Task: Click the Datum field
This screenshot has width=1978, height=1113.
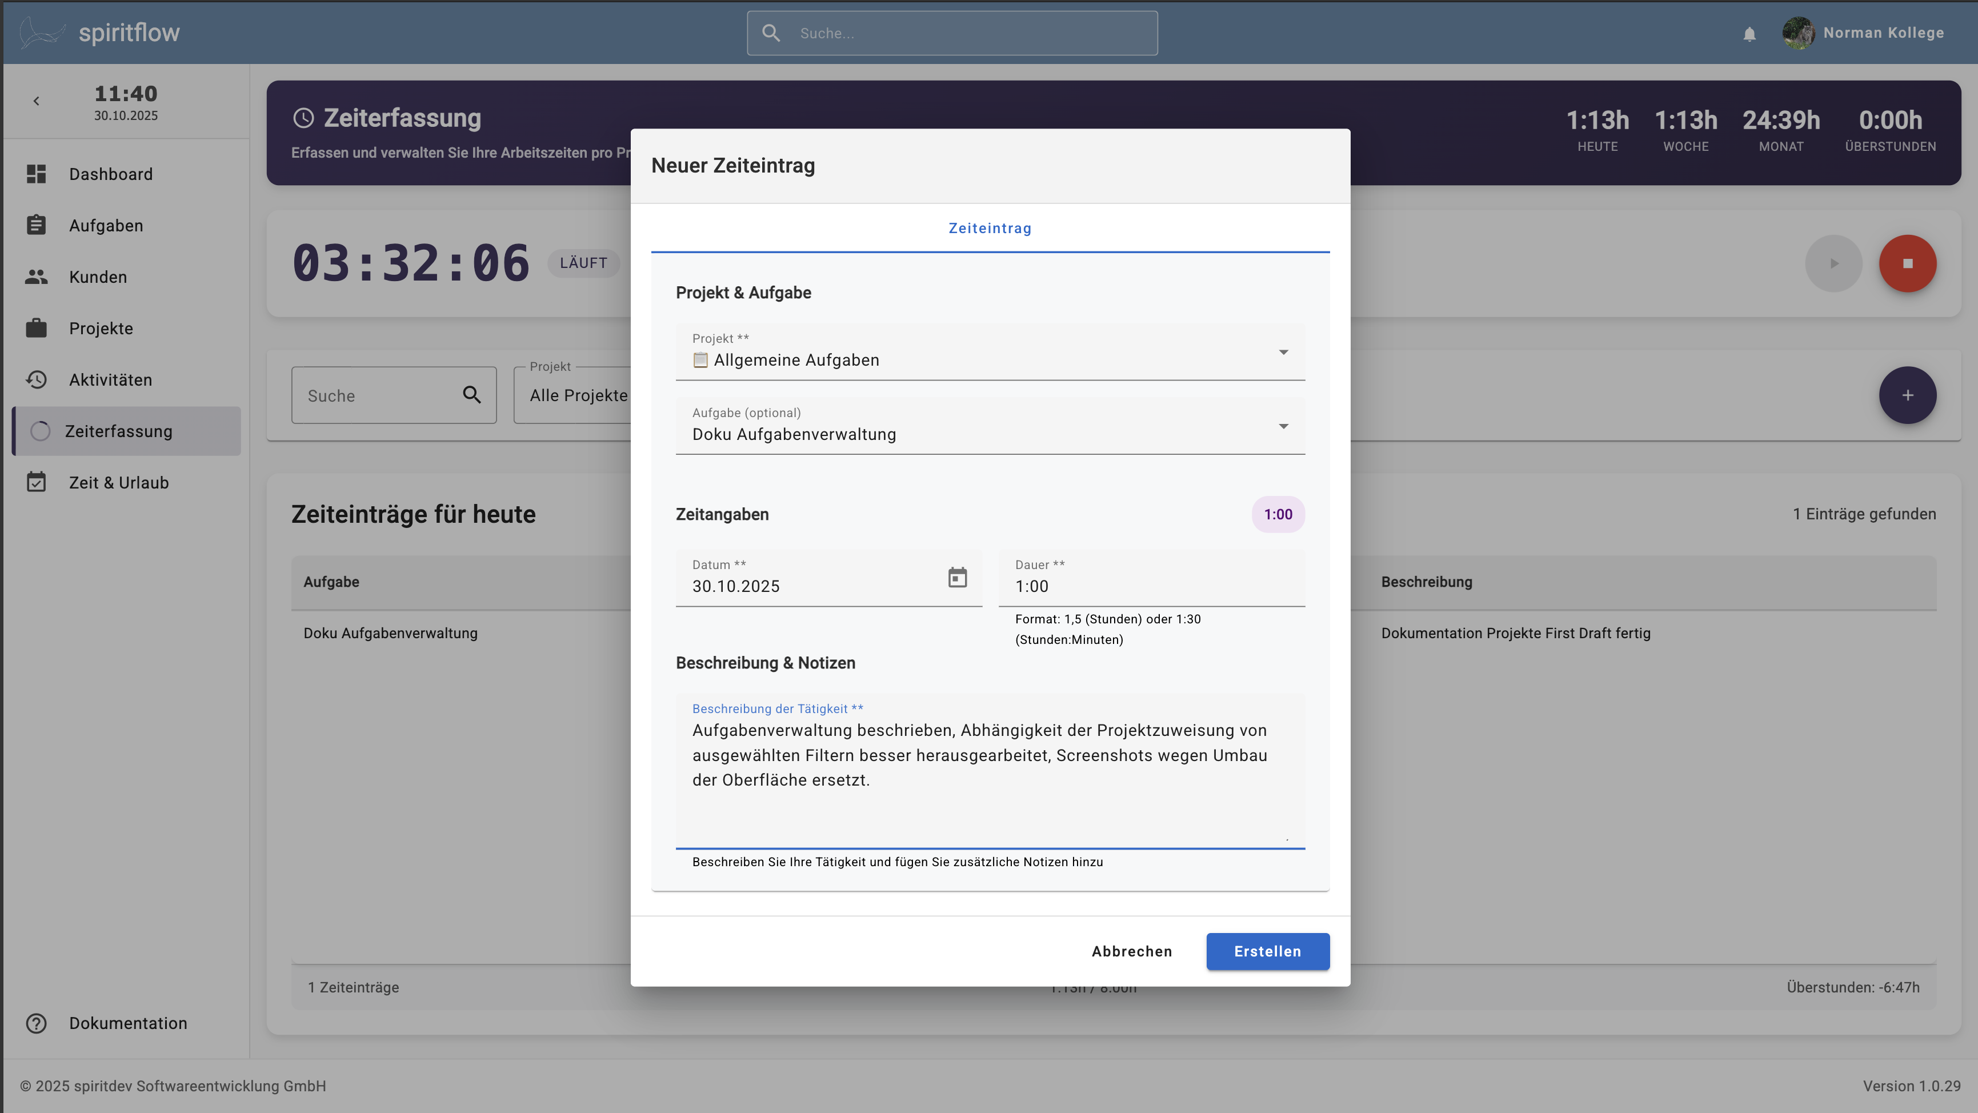Action: pyautogui.click(x=828, y=578)
